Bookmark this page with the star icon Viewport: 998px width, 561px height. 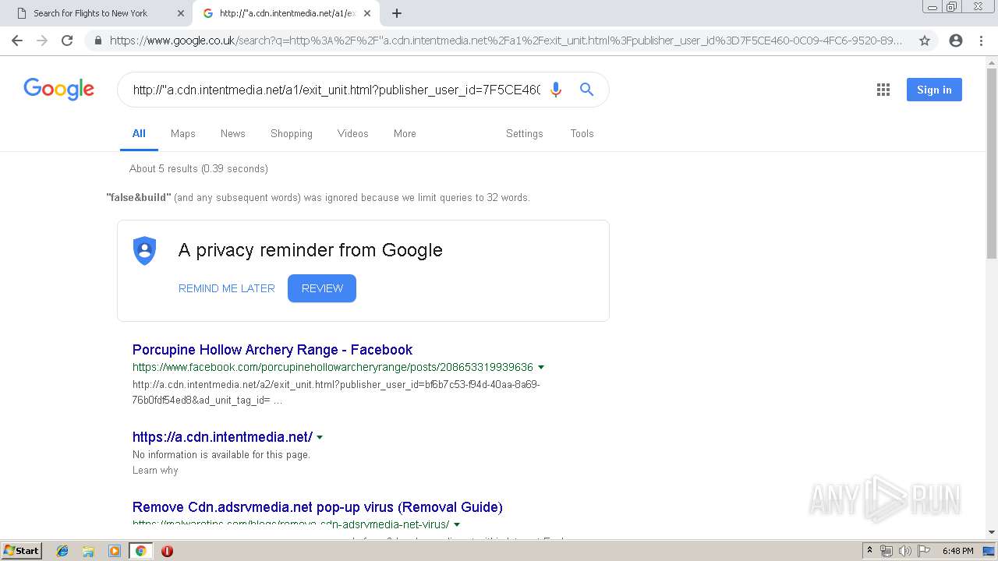(x=925, y=41)
